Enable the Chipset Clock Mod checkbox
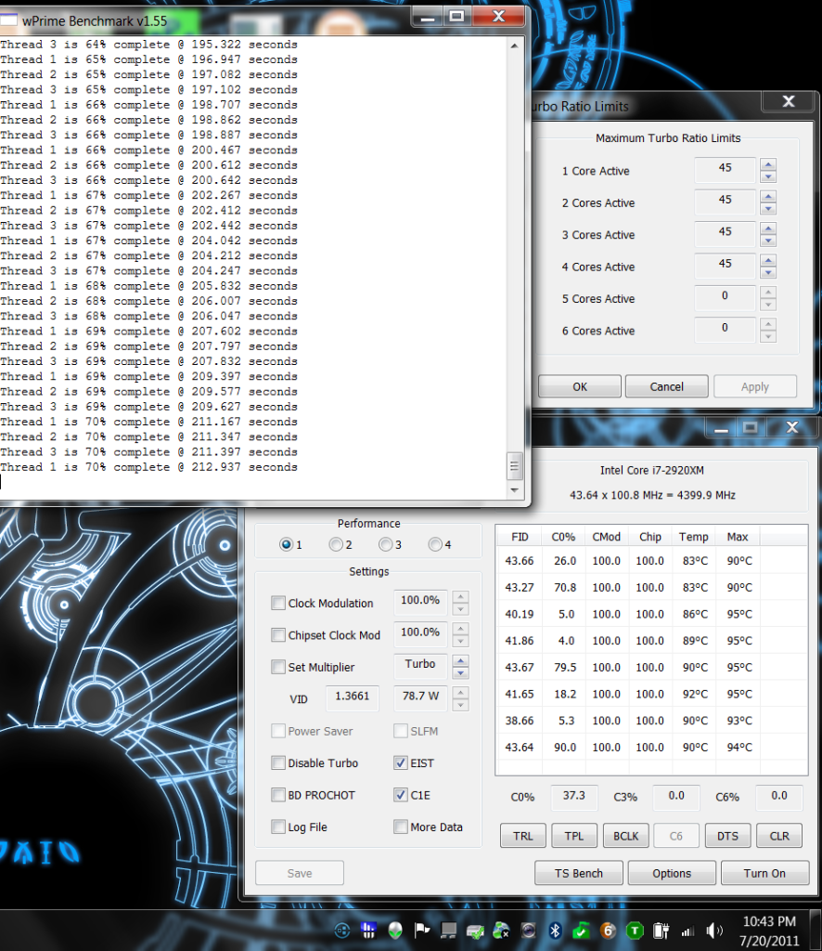Screen dimensions: 822x951 [x=278, y=635]
